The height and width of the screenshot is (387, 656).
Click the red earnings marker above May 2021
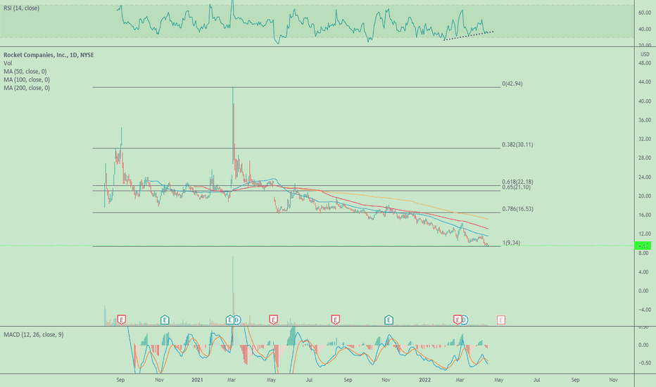(273, 320)
